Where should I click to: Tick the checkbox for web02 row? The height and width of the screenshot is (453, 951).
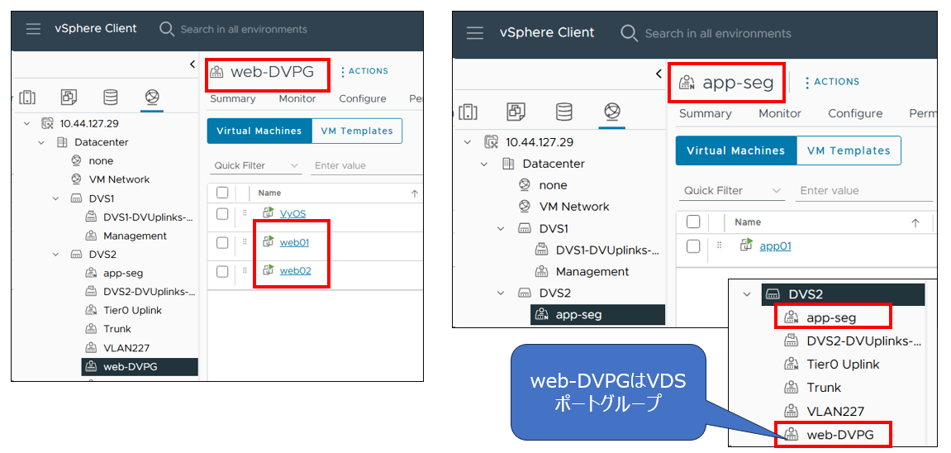click(x=222, y=271)
